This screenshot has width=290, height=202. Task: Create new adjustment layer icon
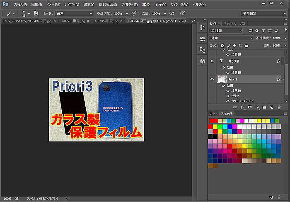pyautogui.click(x=257, y=107)
